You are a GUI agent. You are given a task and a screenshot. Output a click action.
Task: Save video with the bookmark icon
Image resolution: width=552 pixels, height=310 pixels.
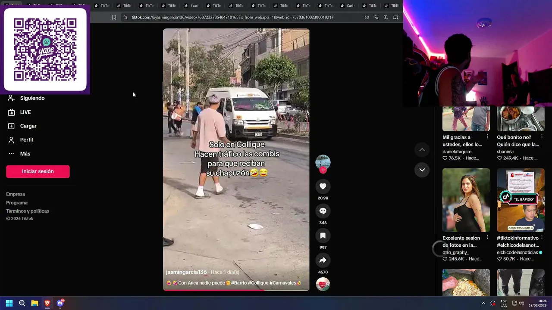(323, 236)
